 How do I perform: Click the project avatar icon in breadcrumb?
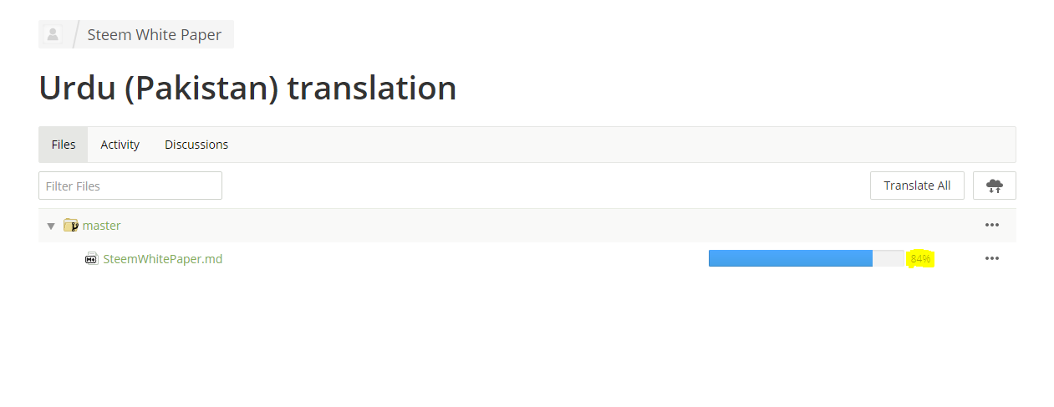53,34
